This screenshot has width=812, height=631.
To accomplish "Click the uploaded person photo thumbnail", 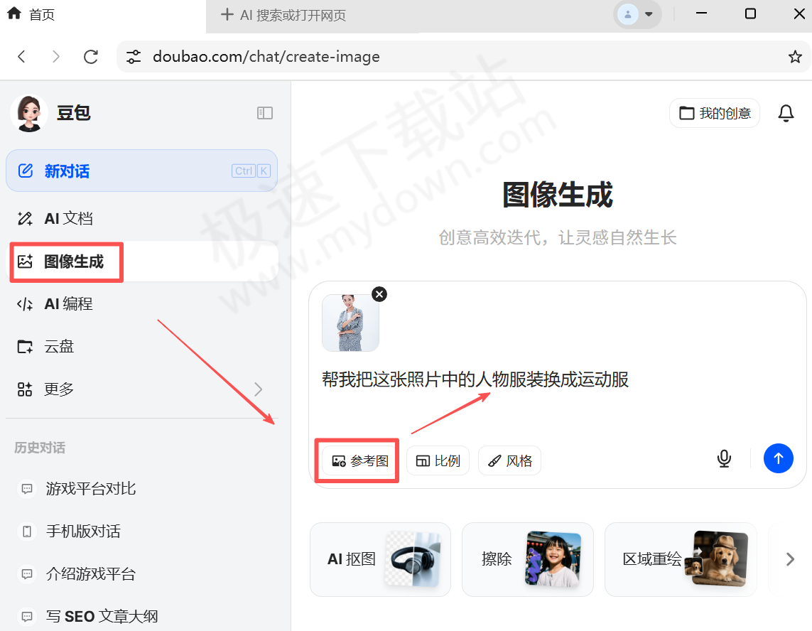I will click(x=350, y=323).
